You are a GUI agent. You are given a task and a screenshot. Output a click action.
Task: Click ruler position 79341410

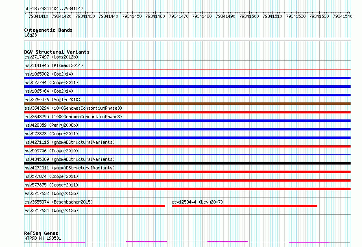(38, 16)
